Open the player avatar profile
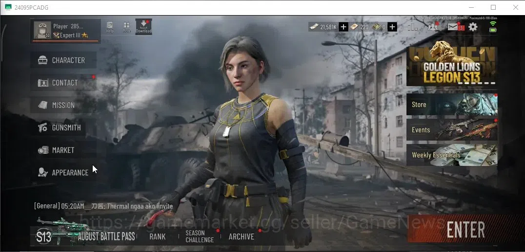This screenshot has width=525, height=252. click(x=42, y=30)
